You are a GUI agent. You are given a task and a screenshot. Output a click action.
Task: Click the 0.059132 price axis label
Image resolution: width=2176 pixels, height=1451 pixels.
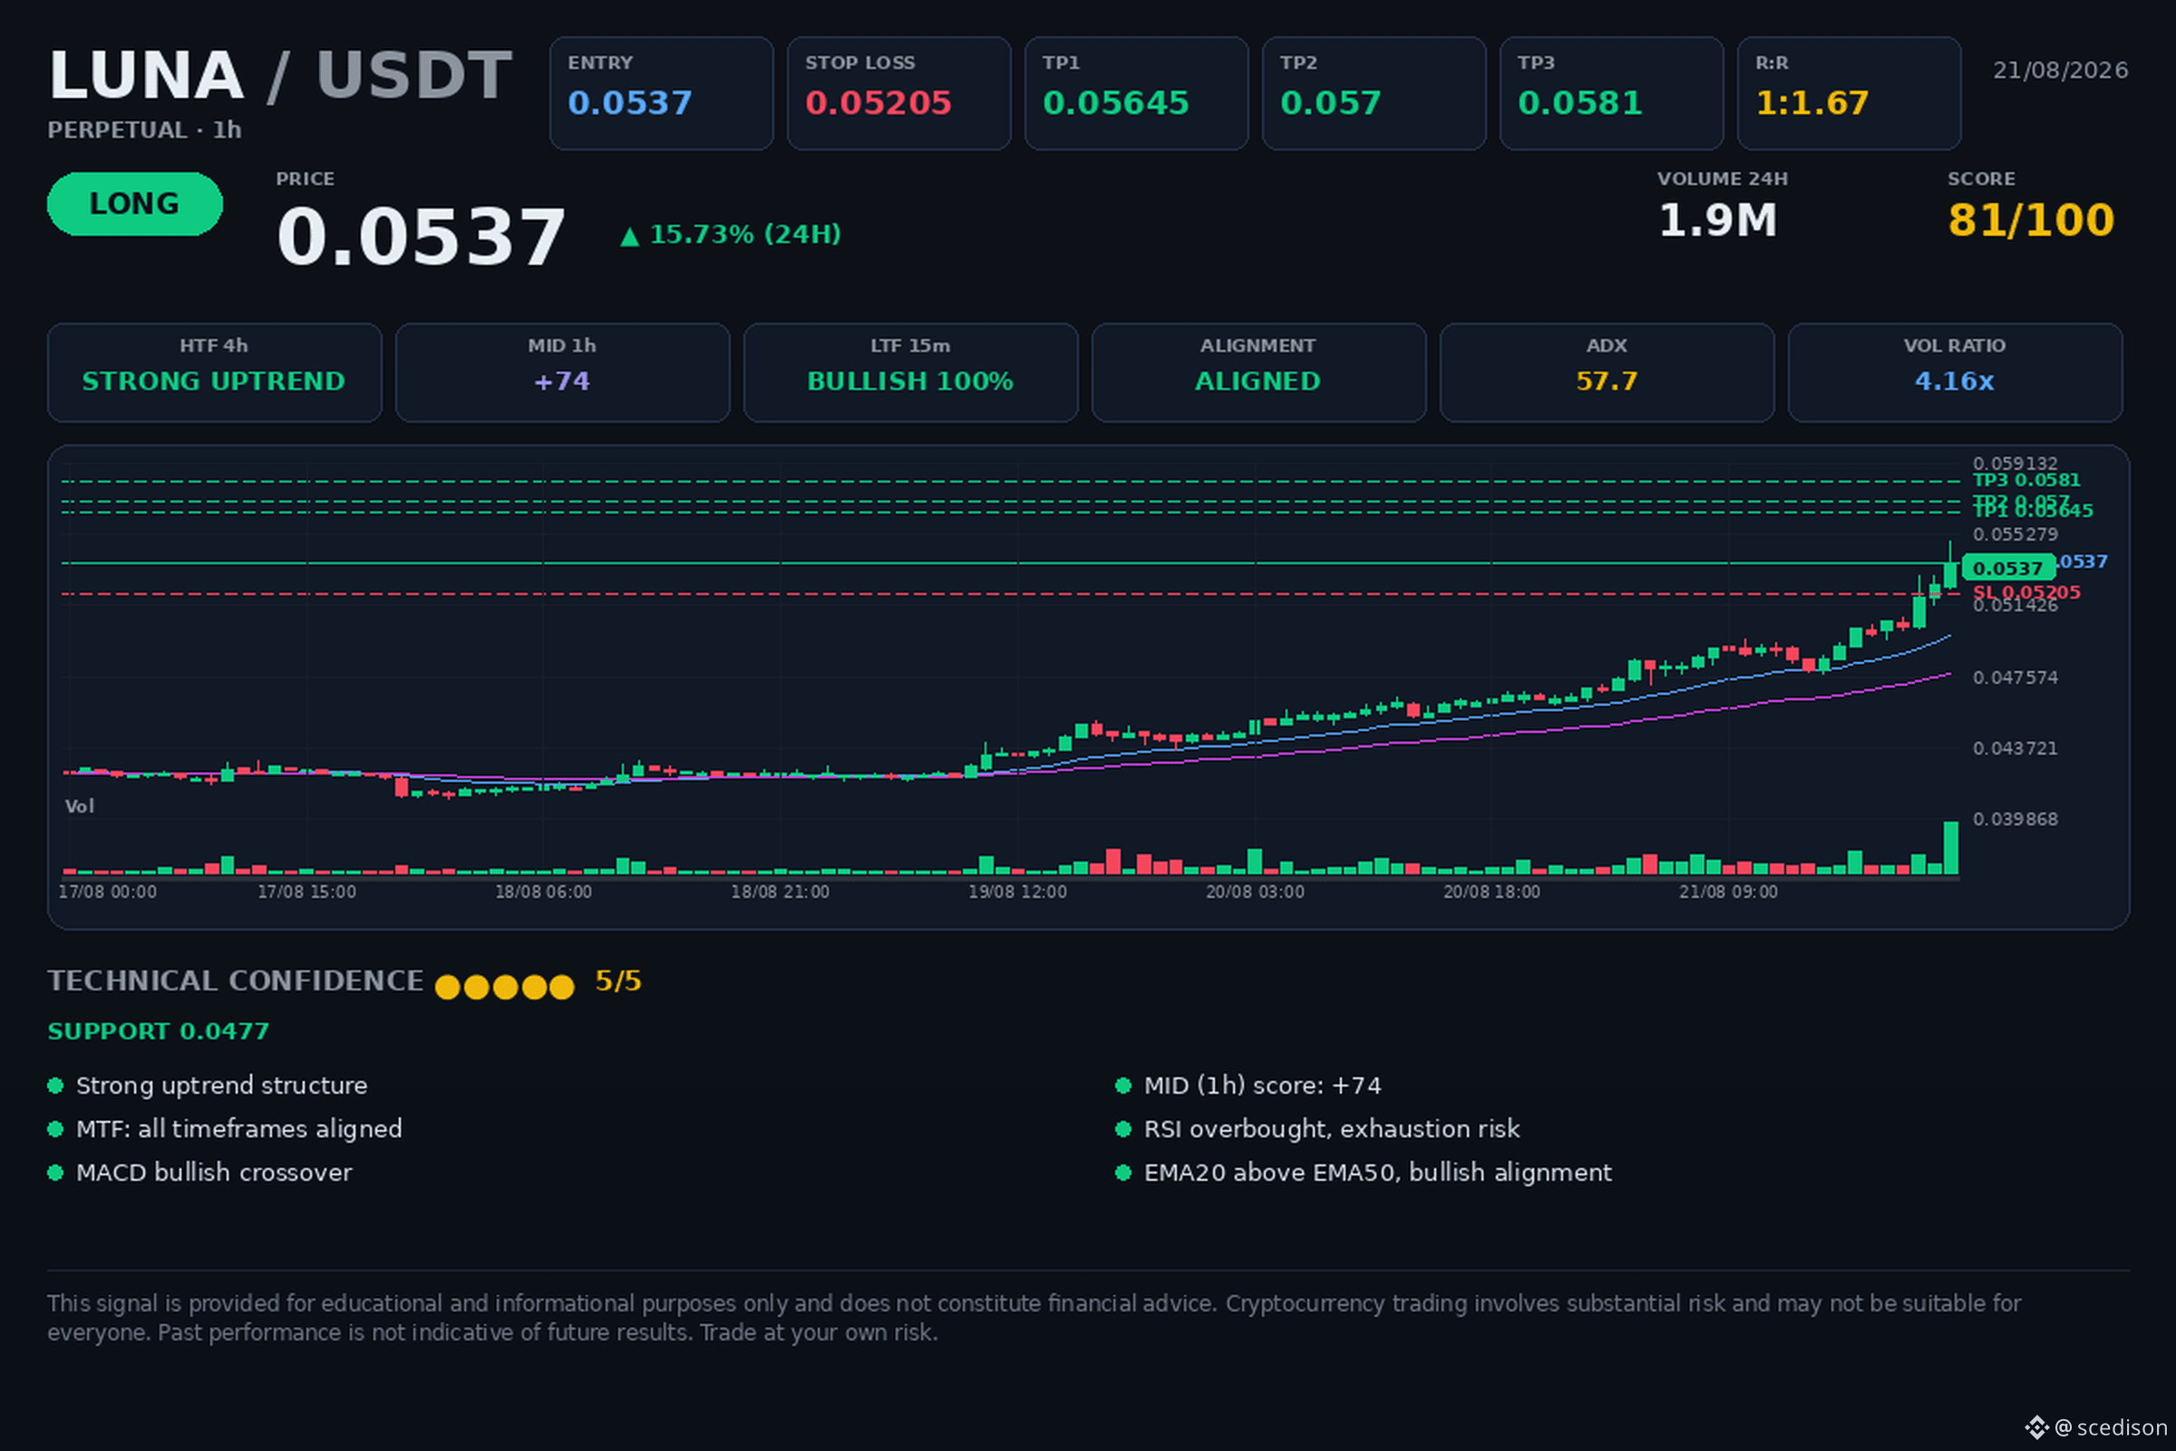(x=2015, y=463)
